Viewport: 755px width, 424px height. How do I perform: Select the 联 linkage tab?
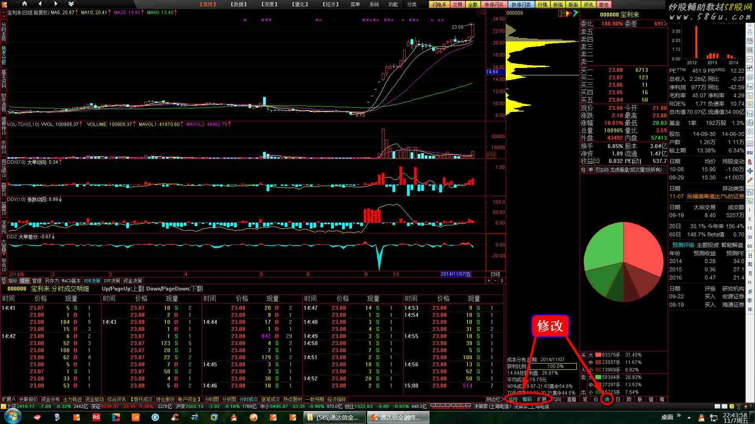point(640,399)
